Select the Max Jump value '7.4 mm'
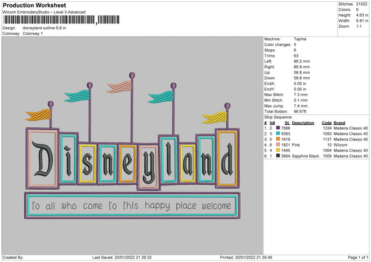This screenshot has height=262, width=371. tap(301, 106)
